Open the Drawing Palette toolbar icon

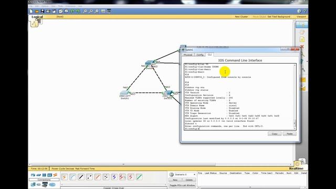coord(103,11)
